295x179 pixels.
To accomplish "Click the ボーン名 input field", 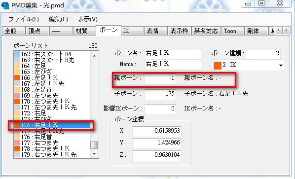I will [x=173, y=54].
